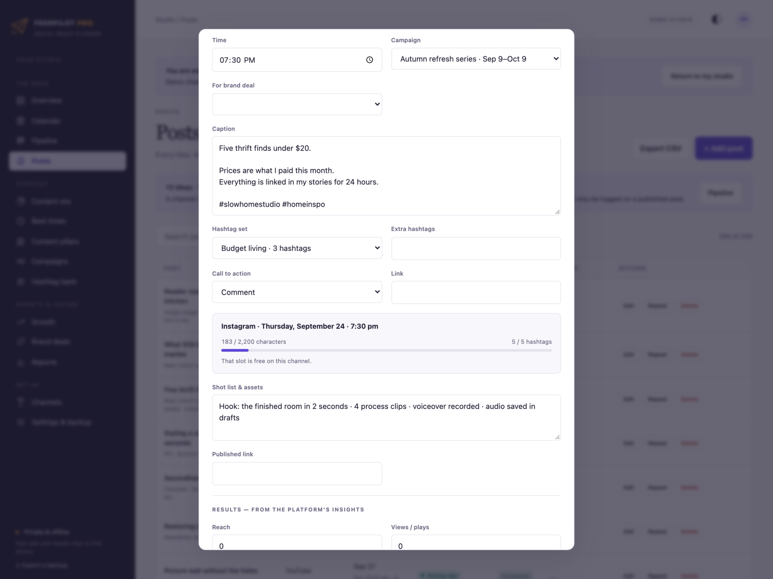Click the '5 / 5 hashtags' text
Viewport: 773px width, 579px height.
click(531, 342)
